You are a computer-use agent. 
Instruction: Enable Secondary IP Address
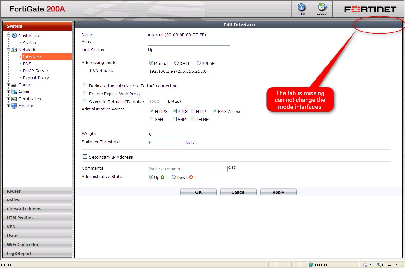(85, 157)
